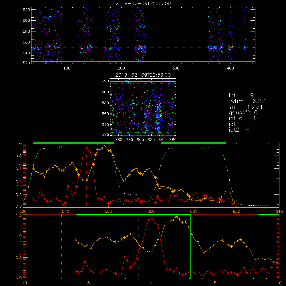Screen dimensions: 286x286
Task: Click x-axis label 520 on third plot
Action: pos(23,212)
